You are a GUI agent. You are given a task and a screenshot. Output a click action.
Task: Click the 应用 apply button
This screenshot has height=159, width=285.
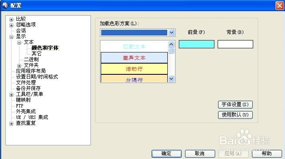233,154
